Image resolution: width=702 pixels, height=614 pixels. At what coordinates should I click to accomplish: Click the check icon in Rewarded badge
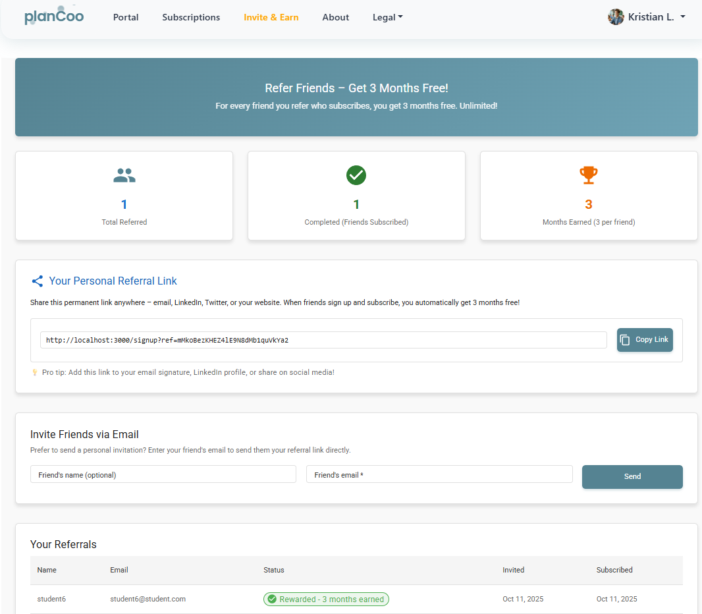tap(272, 600)
